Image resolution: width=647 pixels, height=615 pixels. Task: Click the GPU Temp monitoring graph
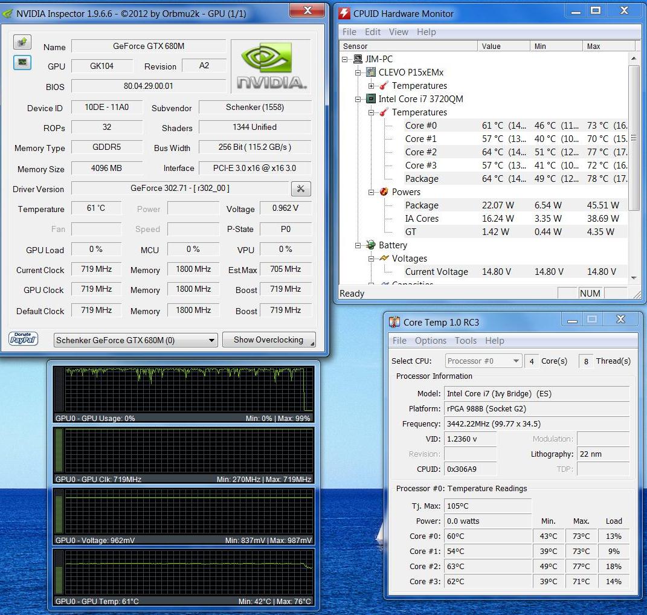184,577
